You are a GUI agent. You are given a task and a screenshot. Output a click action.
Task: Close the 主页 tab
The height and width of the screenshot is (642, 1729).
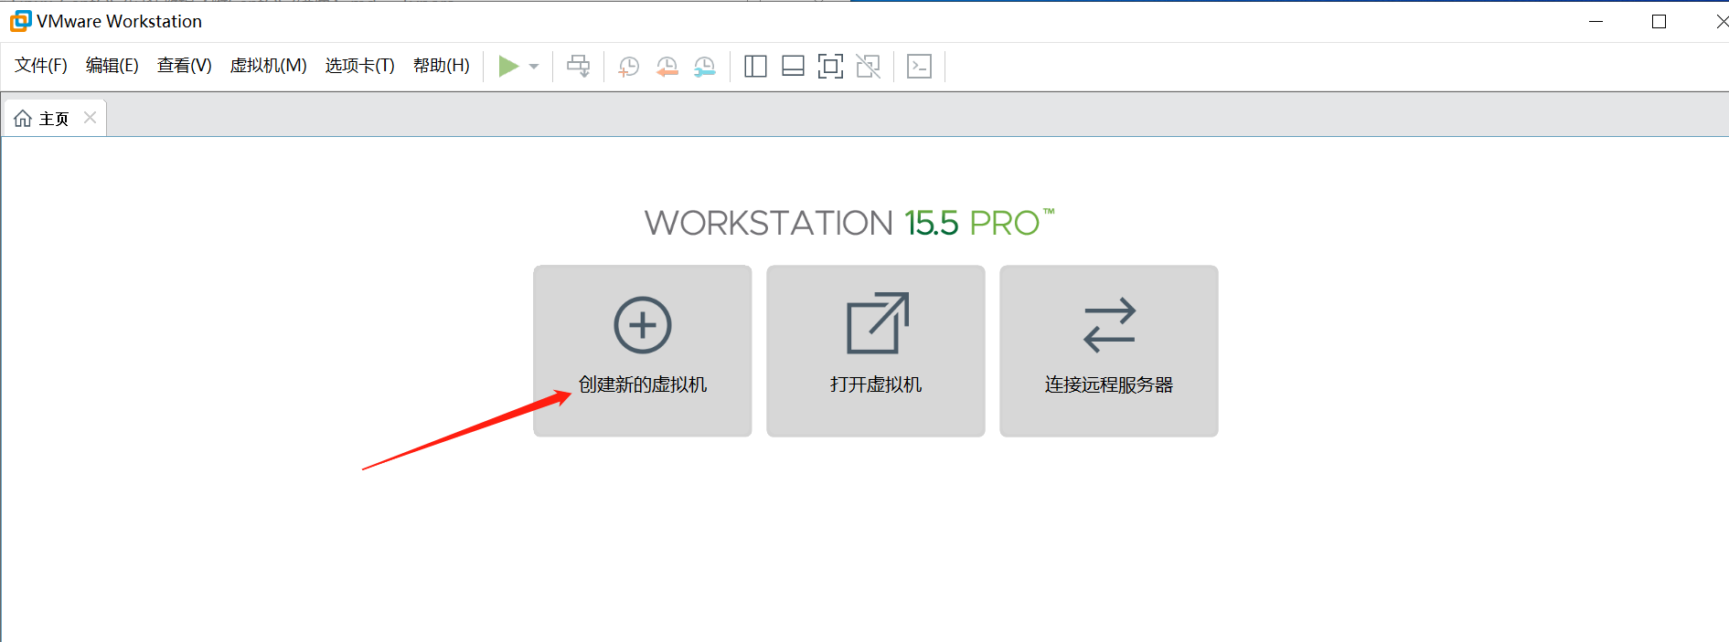pyautogui.click(x=90, y=118)
